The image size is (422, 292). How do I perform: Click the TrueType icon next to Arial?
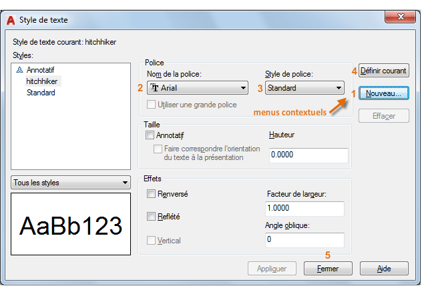coord(155,87)
